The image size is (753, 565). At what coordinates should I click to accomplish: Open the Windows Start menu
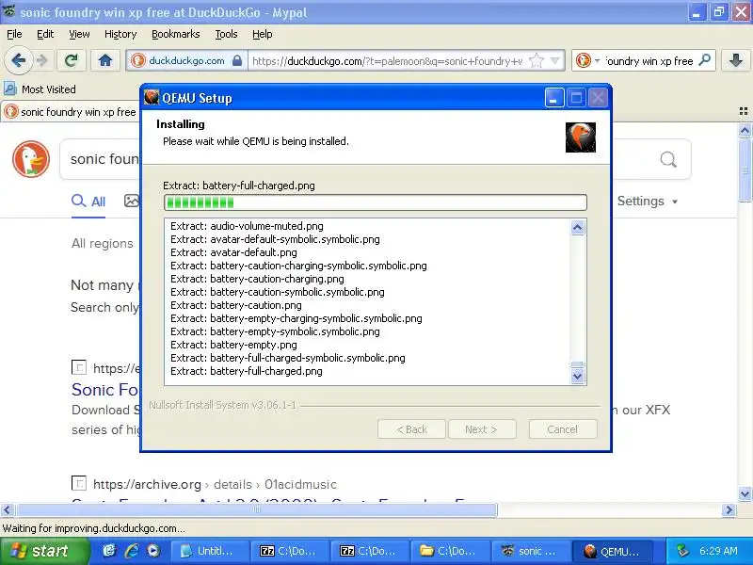(43, 551)
